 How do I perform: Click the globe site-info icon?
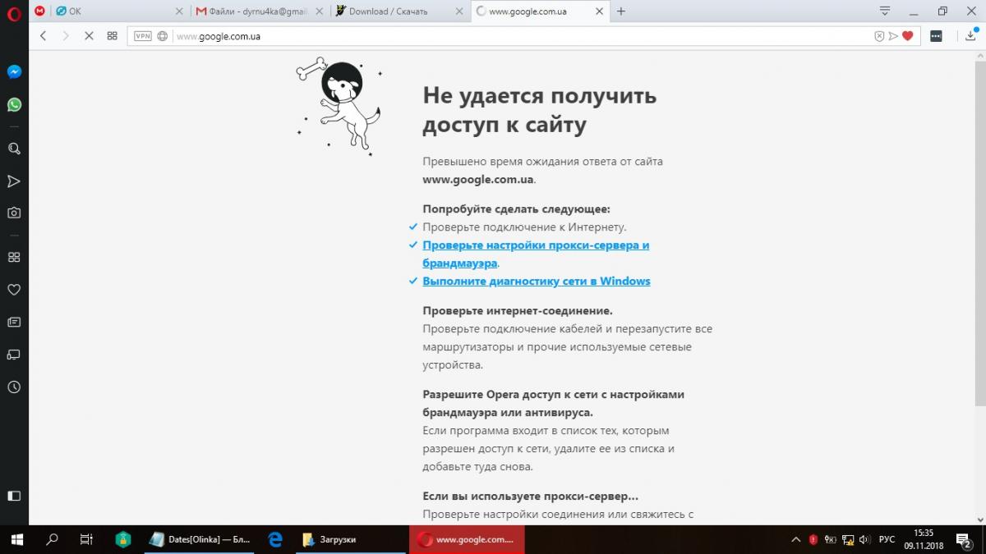(x=163, y=36)
